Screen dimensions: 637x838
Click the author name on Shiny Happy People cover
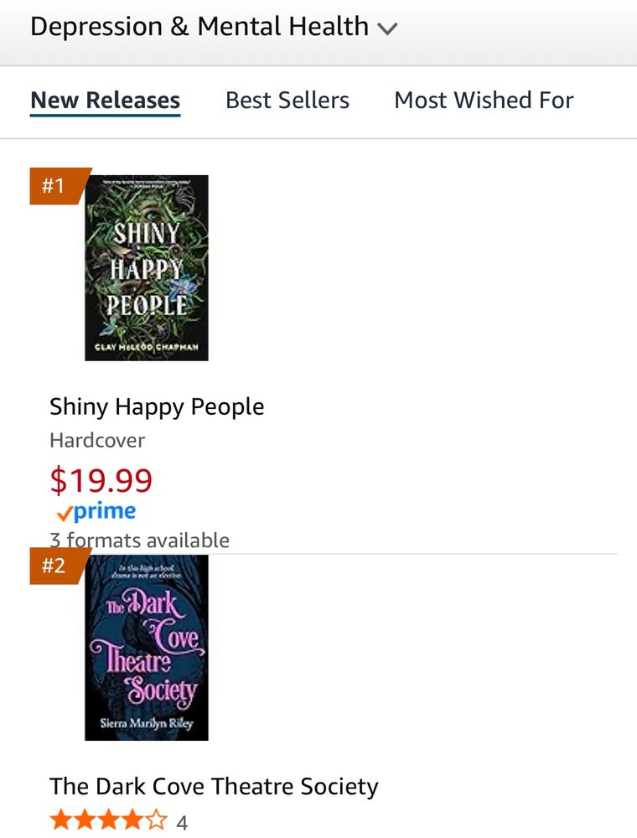(147, 346)
